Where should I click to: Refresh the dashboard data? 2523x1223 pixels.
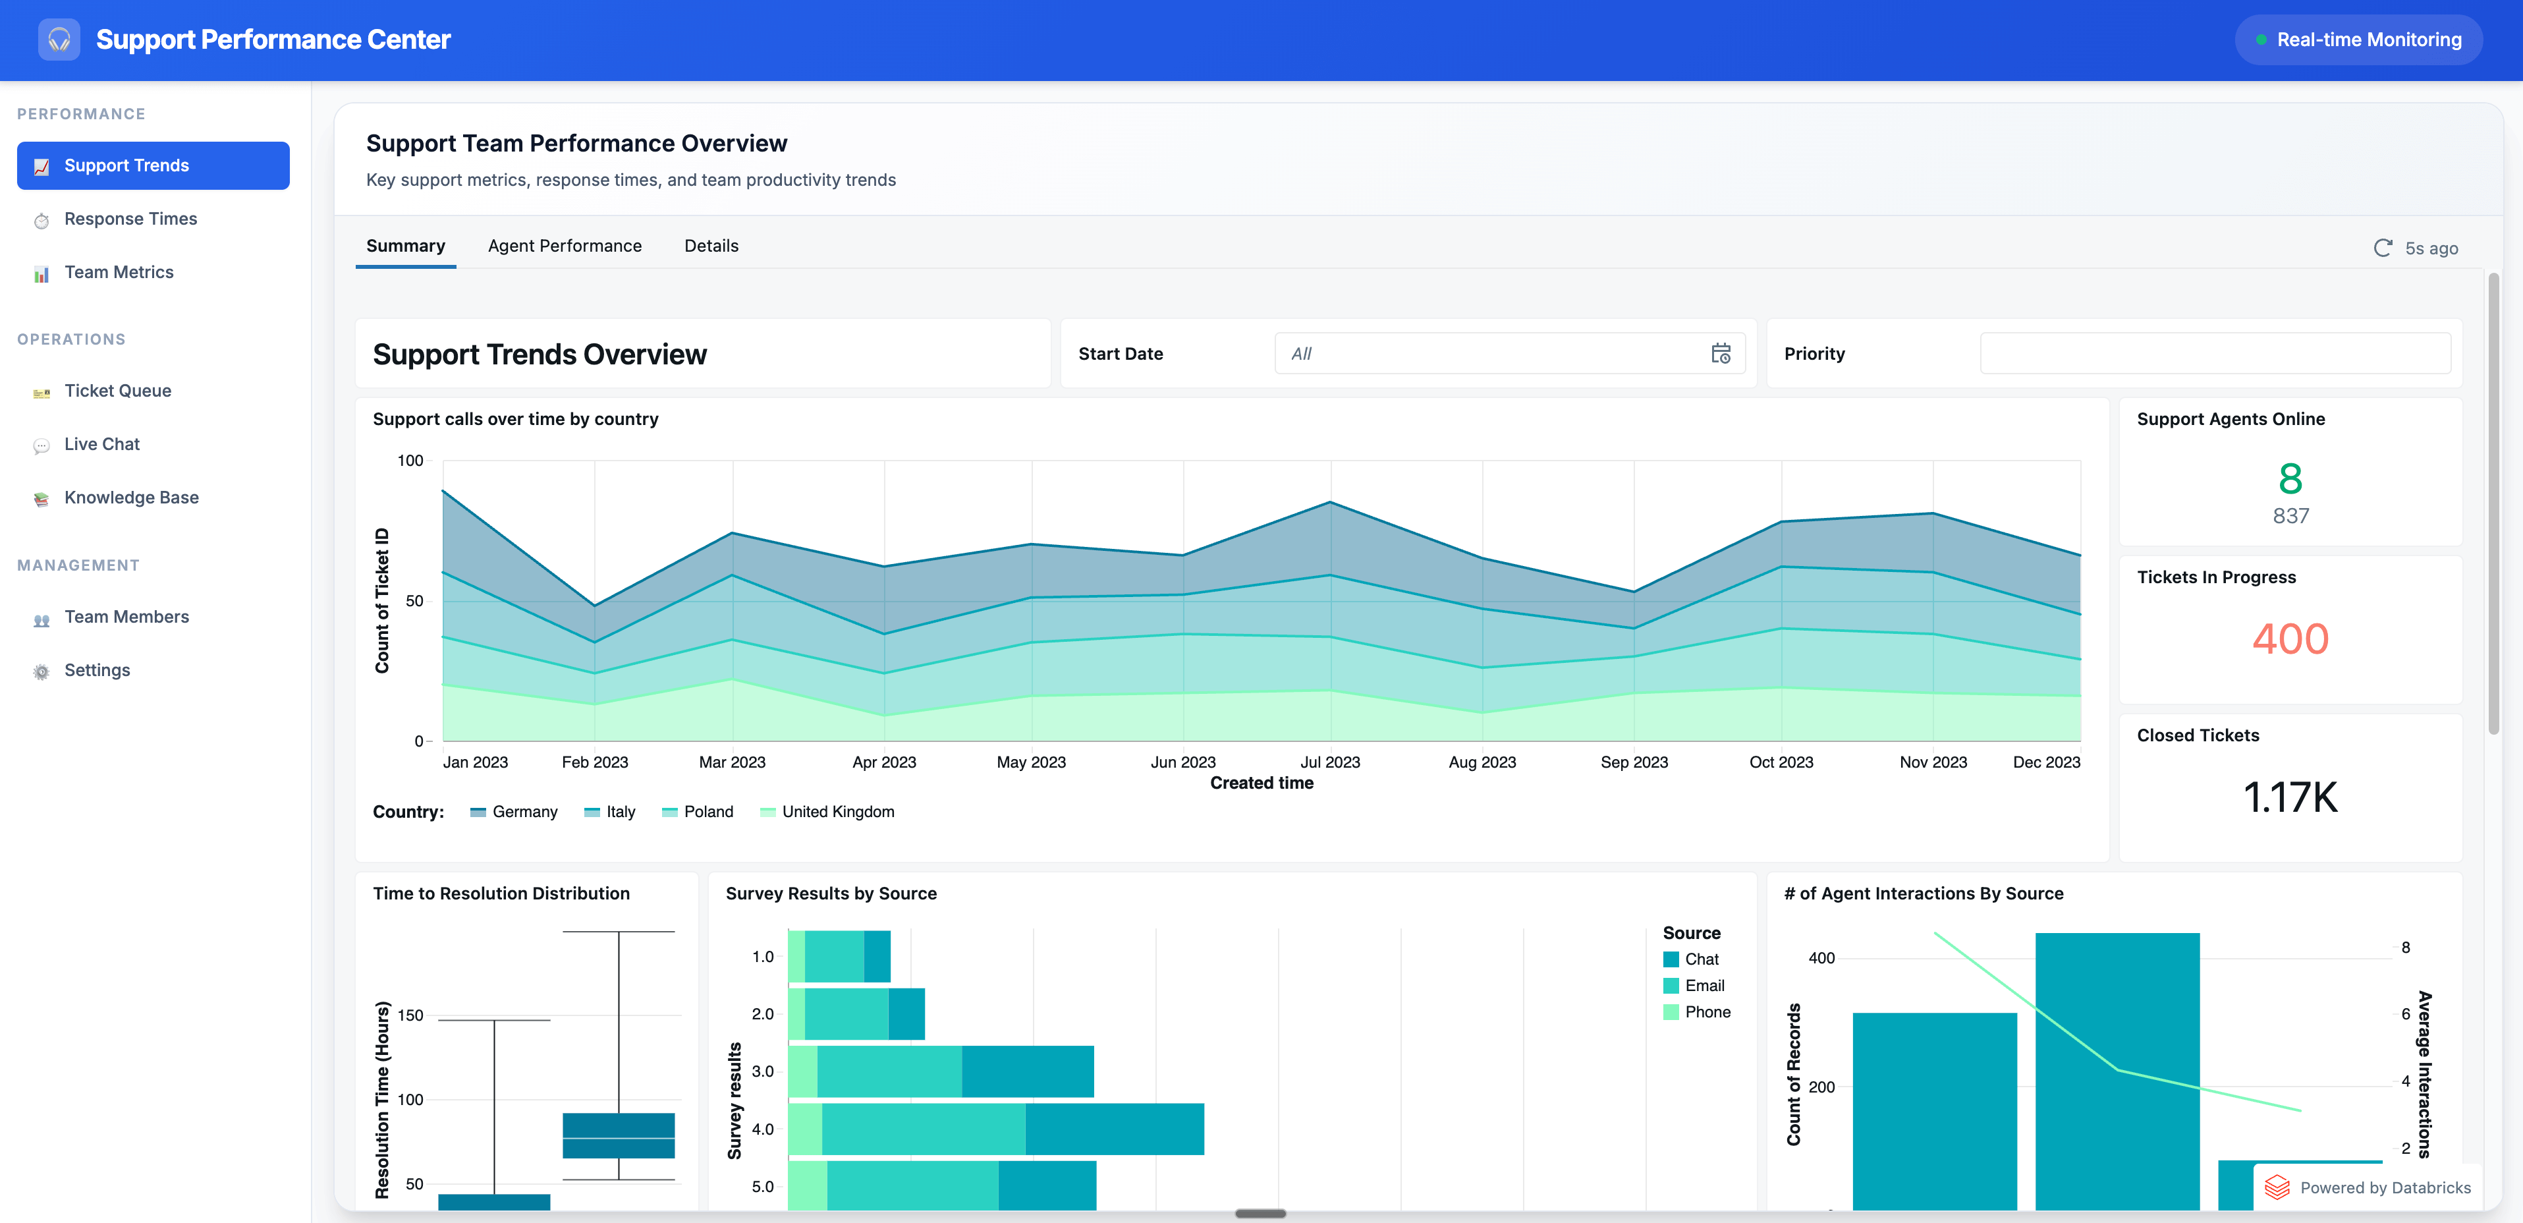tap(2384, 248)
